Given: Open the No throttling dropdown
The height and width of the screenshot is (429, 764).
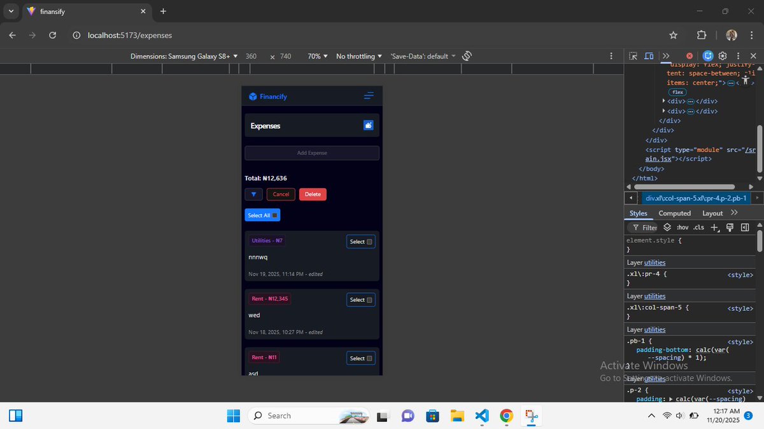Looking at the screenshot, I should (359, 56).
